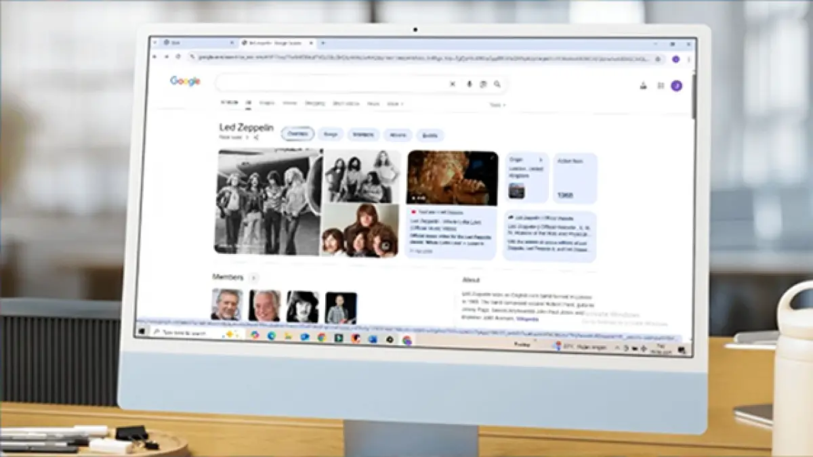
Task: Clear the Google search box with X
Action: pos(453,84)
